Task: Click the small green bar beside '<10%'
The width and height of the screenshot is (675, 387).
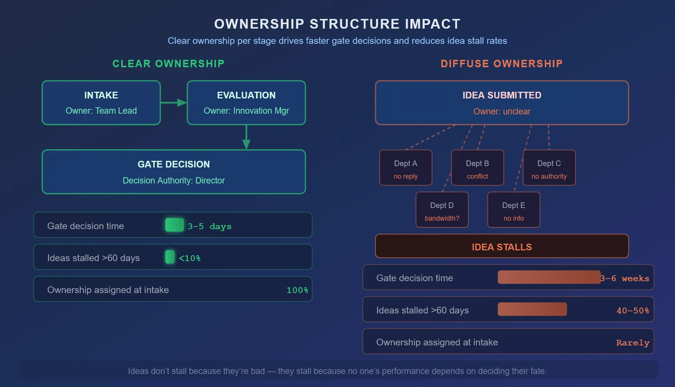Action: (x=170, y=257)
